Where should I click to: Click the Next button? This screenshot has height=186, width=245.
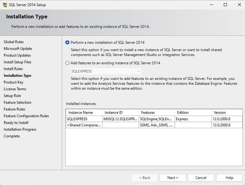click(x=173, y=177)
